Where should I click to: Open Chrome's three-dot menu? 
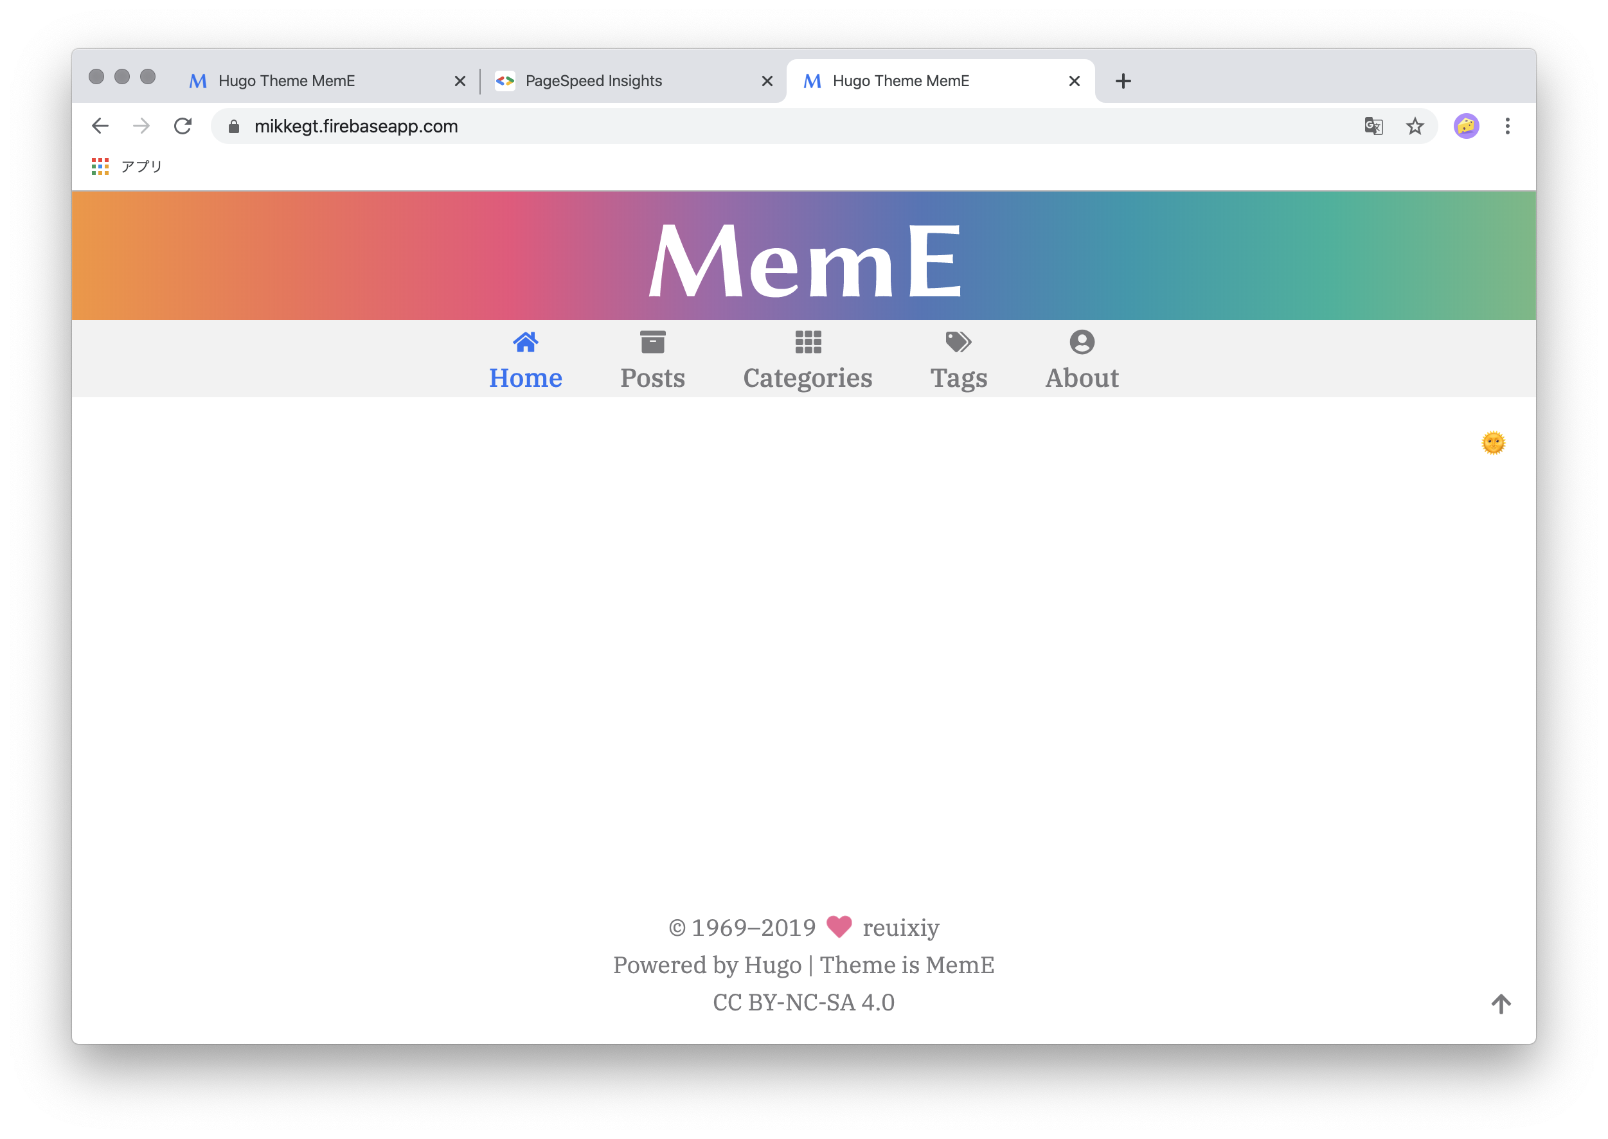point(1506,126)
